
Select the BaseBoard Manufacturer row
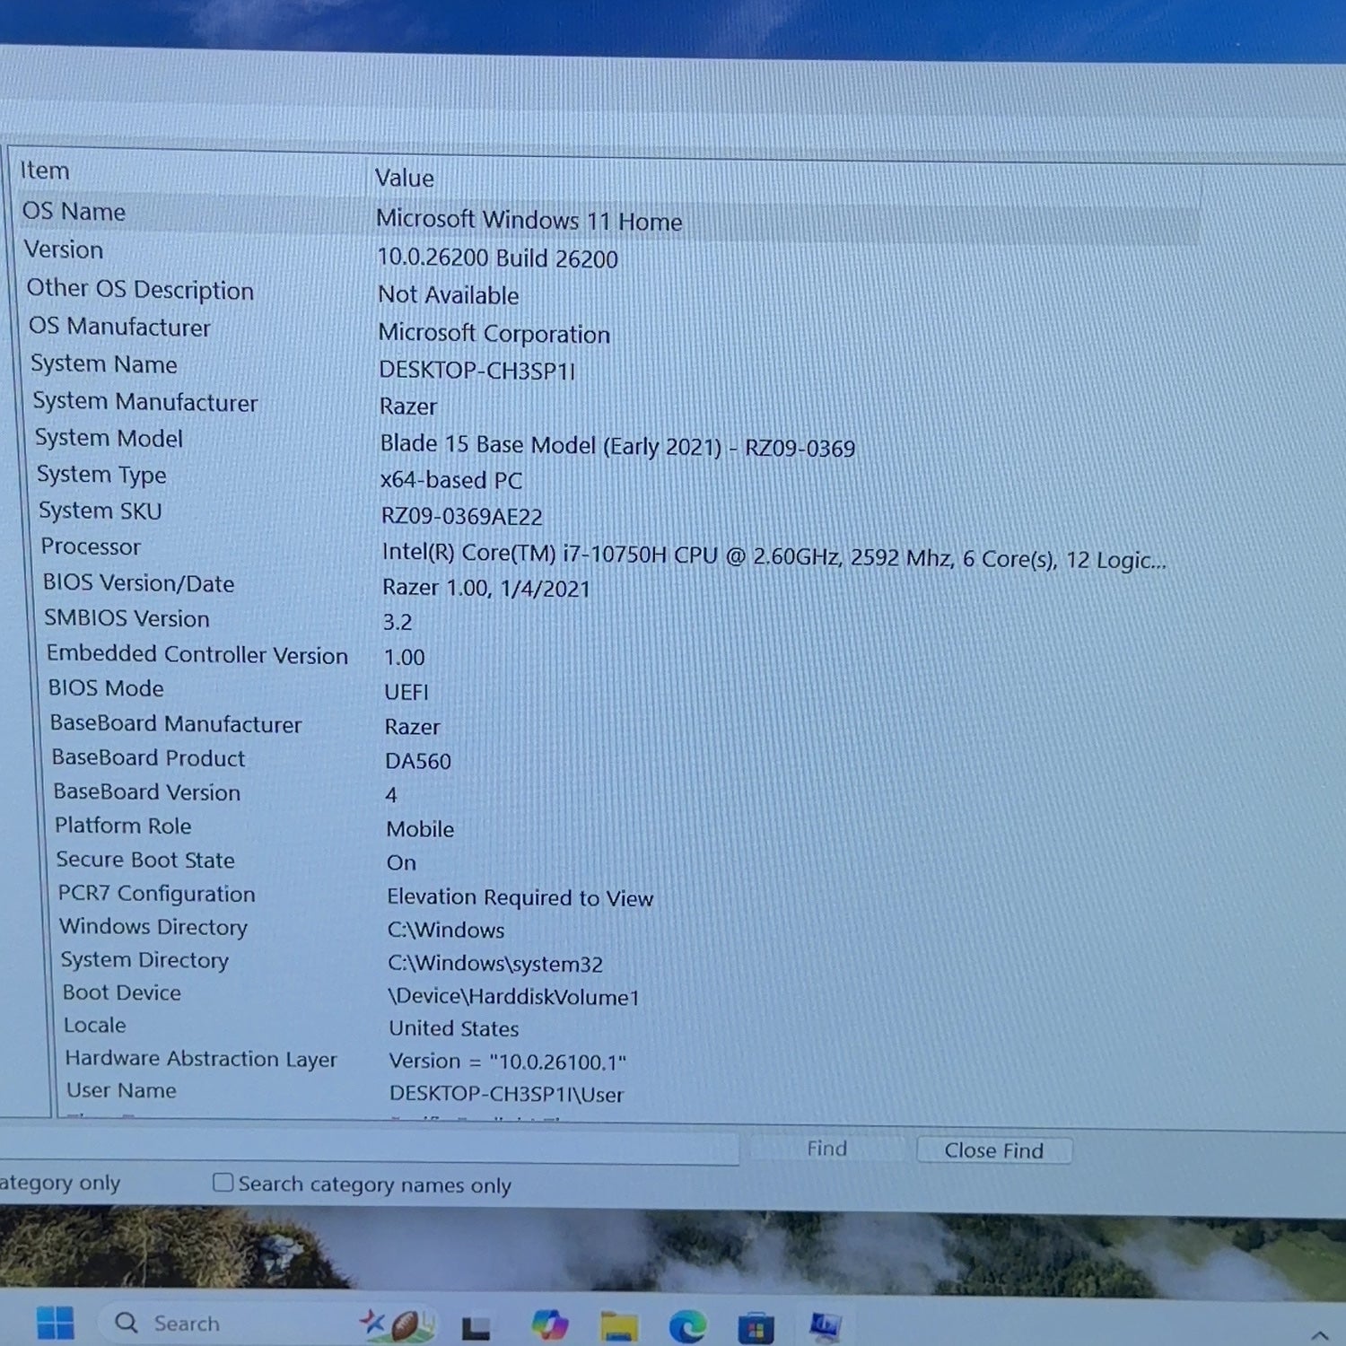coord(176,723)
